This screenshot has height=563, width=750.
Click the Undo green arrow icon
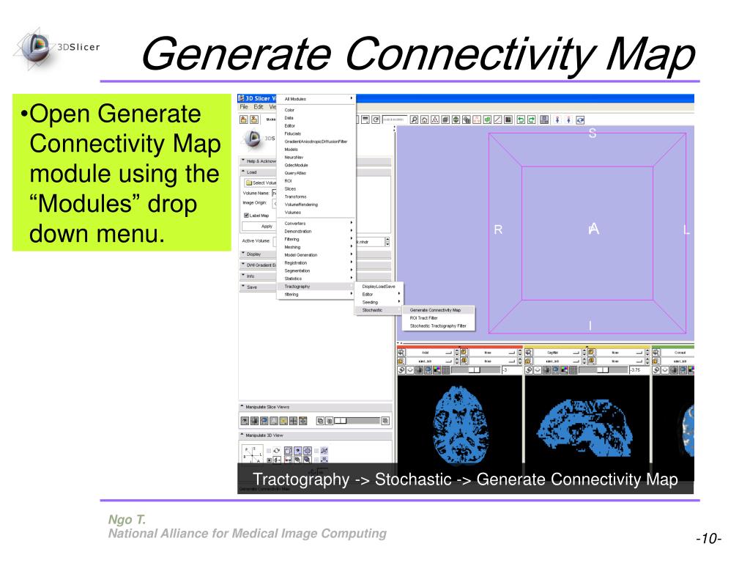pos(521,119)
